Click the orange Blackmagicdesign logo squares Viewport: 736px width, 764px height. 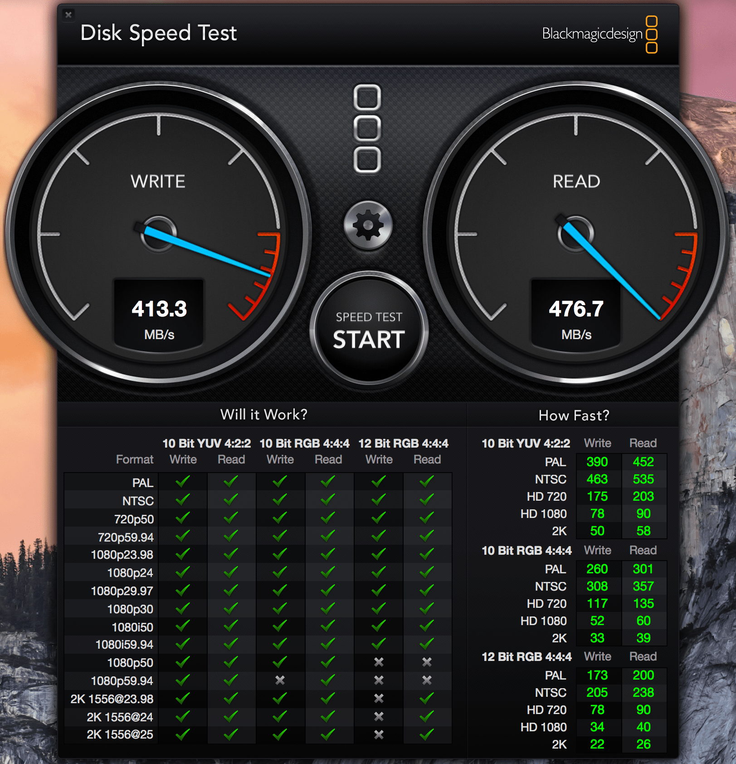(652, 35)
